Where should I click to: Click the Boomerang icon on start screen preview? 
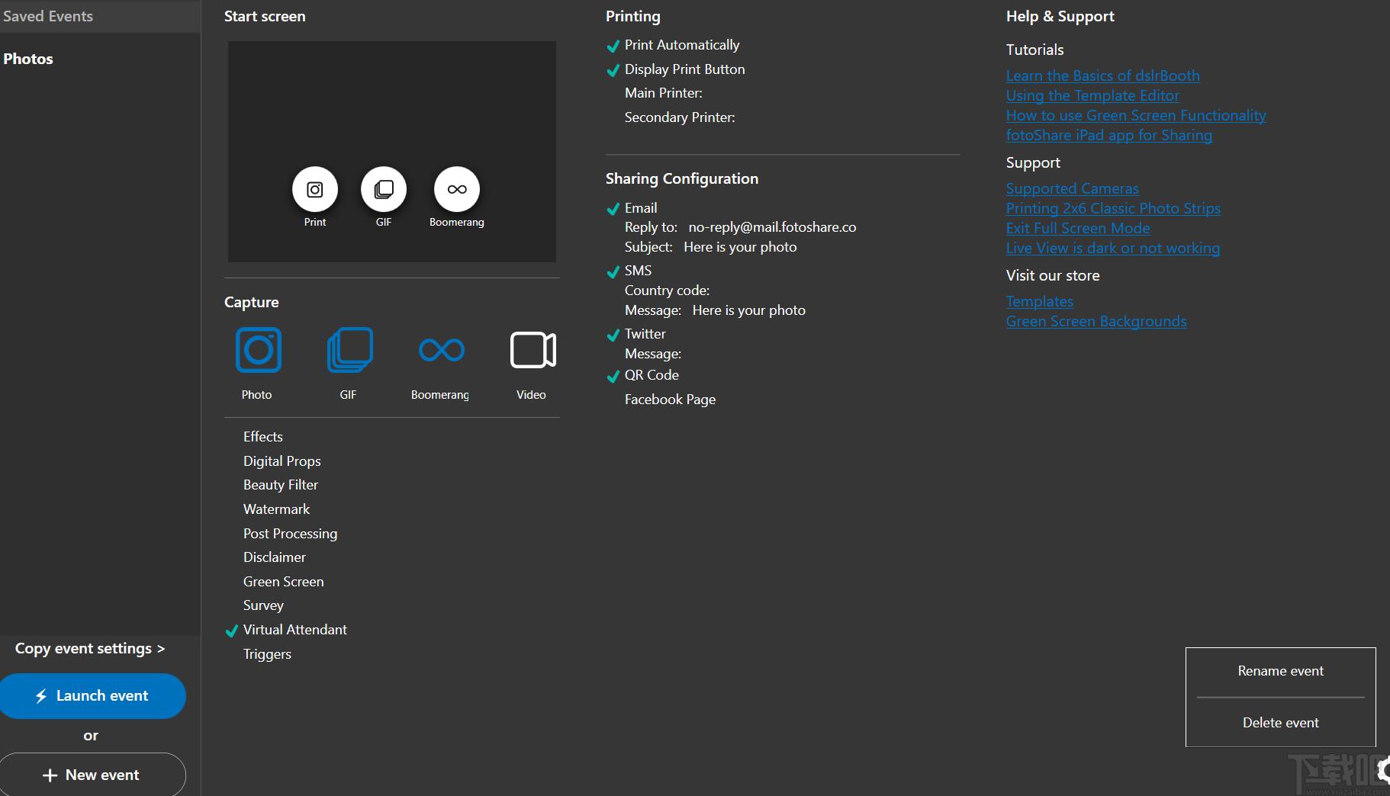click(456, 189)
